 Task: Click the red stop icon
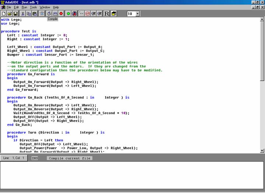click(61, 14)
